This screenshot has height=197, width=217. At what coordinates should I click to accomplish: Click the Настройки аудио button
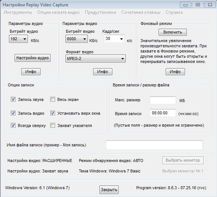coord(32,58)
